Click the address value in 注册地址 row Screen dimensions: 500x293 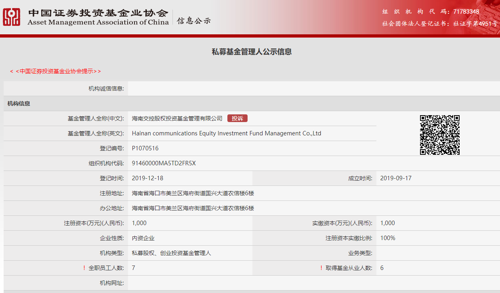[x=193, y=193]
